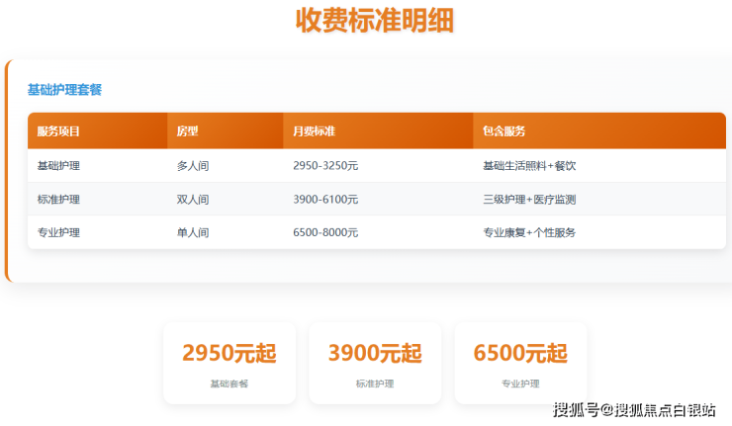Open the 6500元起 price card
The image size is (732, 426).
point(520,363)
